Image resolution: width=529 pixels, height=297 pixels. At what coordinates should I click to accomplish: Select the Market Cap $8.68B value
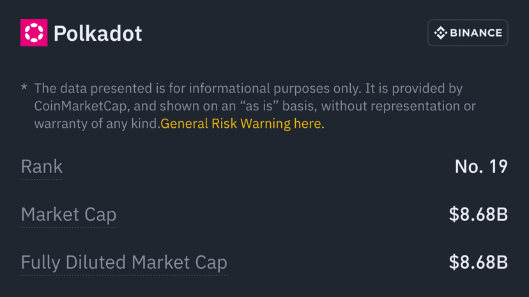coord(478,215)
